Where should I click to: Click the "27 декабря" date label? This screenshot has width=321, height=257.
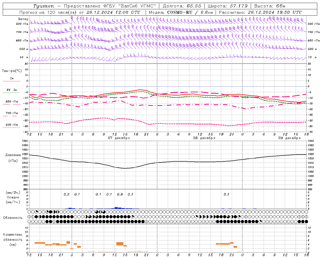[119, 138]
